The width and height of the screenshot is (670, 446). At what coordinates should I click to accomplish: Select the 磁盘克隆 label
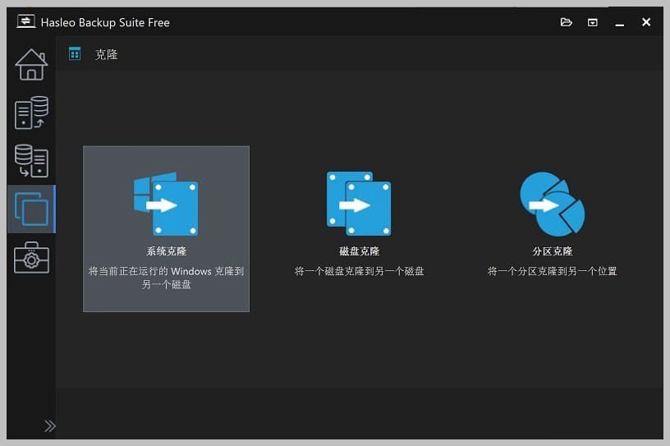(359, 251)
